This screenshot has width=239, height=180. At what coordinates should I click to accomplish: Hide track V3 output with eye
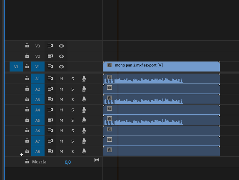[x=61, y=46]
